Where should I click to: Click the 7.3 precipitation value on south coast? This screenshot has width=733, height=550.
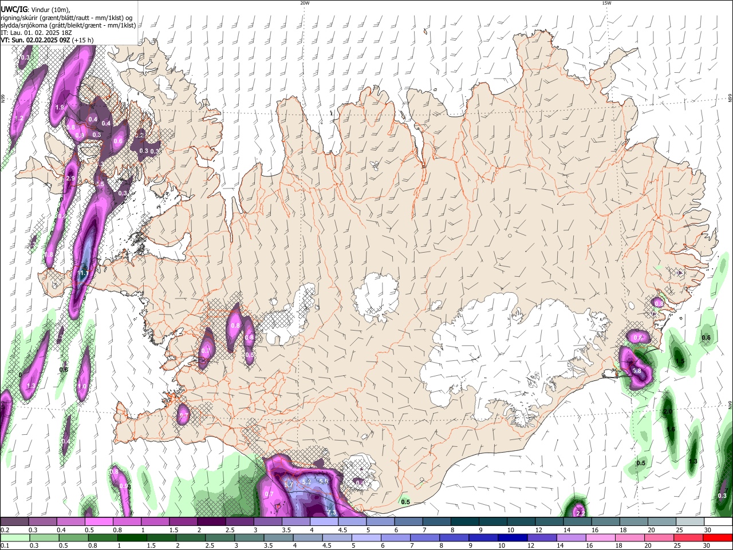[x=331, y=512]
